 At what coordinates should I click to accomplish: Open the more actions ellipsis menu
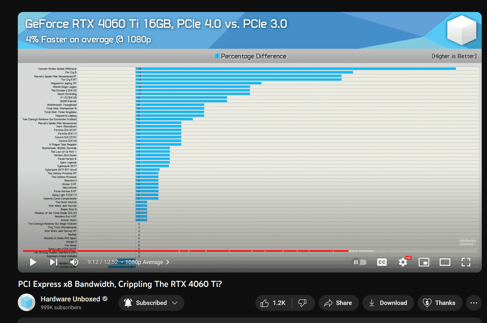click(474, 303)
